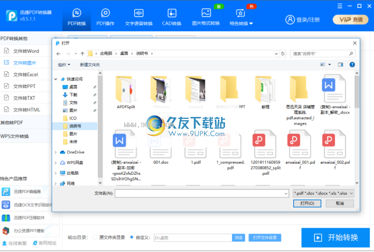Toggle the preview pane icon
The width and height of the screenshot is (374, 252).
(340, 64)
